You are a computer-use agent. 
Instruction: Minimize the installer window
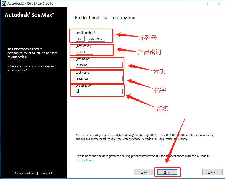194,4
